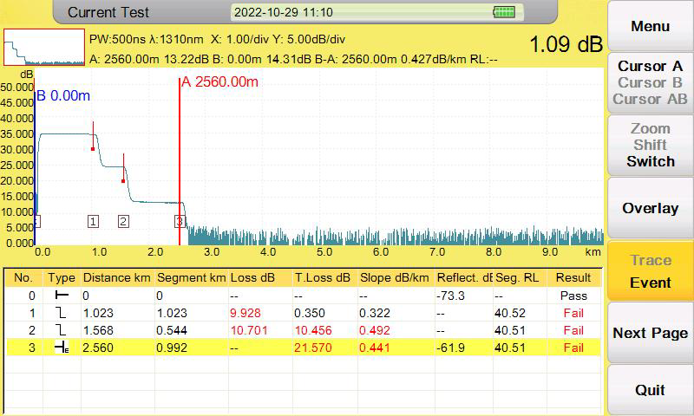Screen dimensions: 694x416
Task: Click the total loss value 10.456
Action: point(313,330)
